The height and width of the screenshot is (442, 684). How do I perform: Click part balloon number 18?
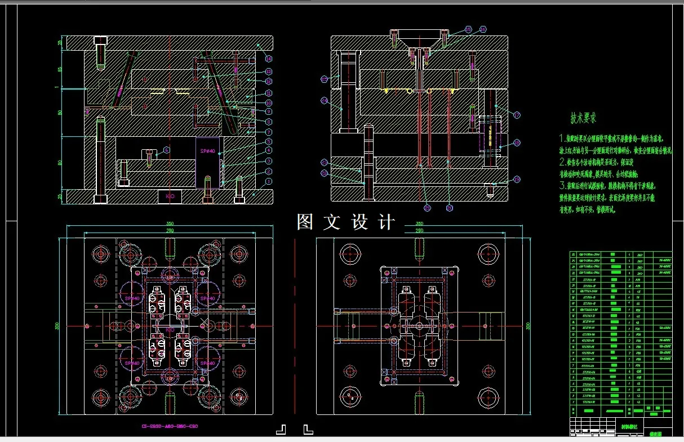point(517,142)
